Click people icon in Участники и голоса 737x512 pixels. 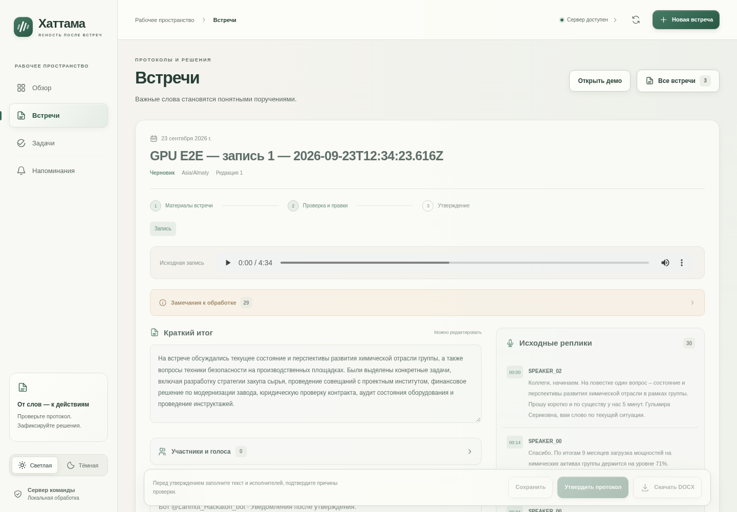[162, 452]
